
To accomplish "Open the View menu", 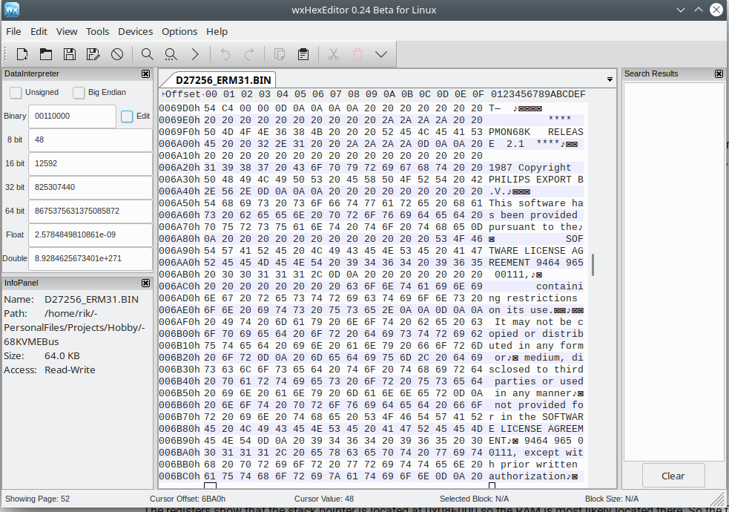I will pyautogui.click(x=67, y=32).
